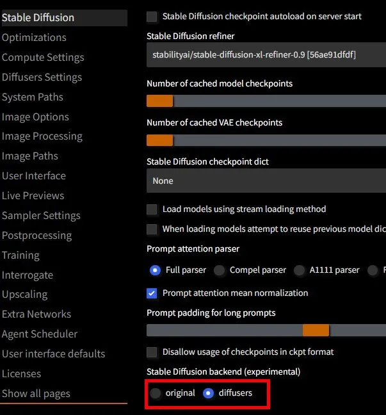Uncheck Prompt attention mean normalization
Viewport: 386px width, 415px height.
(152, 293)
